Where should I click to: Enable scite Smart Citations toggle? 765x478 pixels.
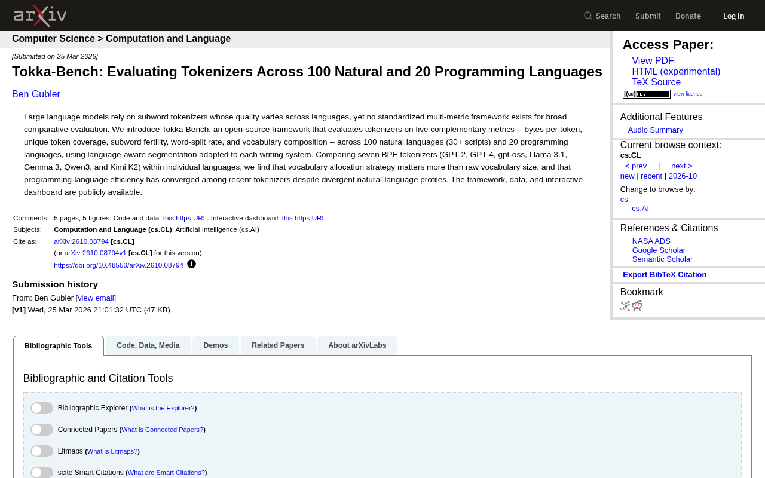tap(42, 473)
